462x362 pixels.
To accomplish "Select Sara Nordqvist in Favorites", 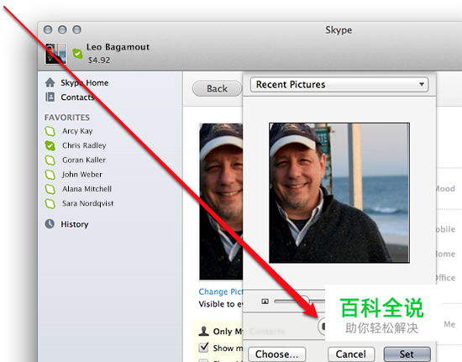I will pos(87,203).
